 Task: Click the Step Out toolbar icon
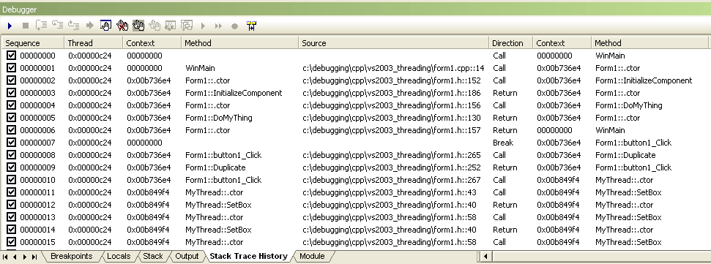click(x=73, y=26)
